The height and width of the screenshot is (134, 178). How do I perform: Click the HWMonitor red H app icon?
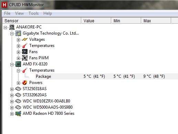pyautogui.click(x=4, y=5)
